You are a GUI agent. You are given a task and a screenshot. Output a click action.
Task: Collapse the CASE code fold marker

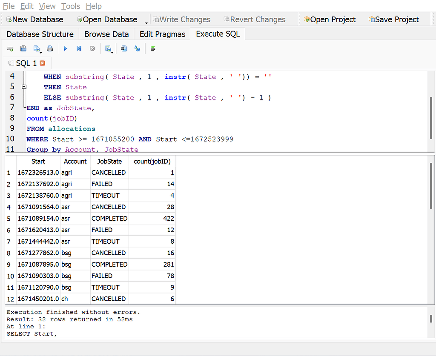tap(24, 87)
